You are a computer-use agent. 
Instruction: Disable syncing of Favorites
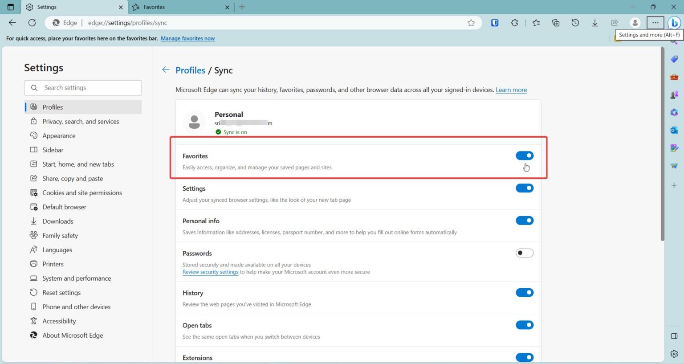point(524,155)
